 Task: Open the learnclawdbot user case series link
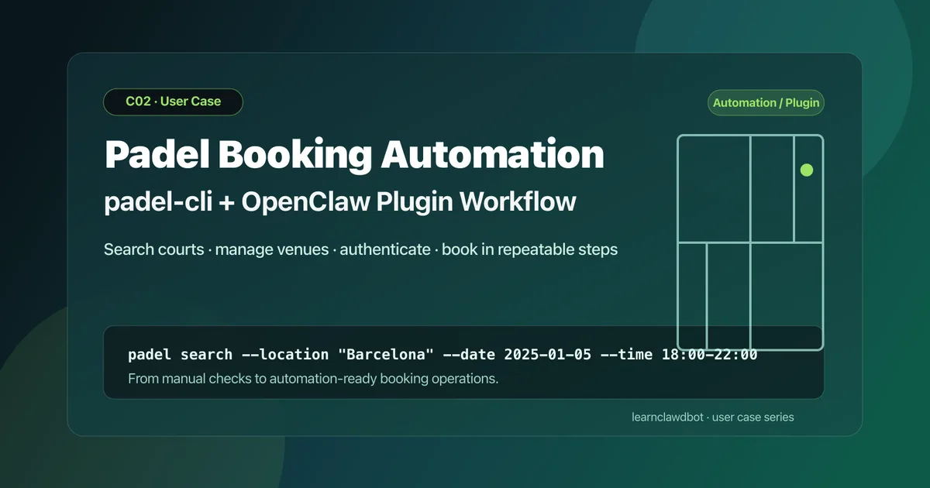coord(713,417)
